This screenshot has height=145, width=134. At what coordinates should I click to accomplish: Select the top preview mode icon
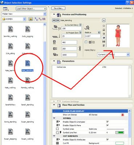pos(104,26)
